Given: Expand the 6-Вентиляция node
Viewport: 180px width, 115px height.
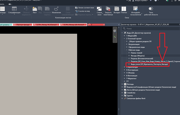Looking at the screenshot, I should [x=125, y=76].
